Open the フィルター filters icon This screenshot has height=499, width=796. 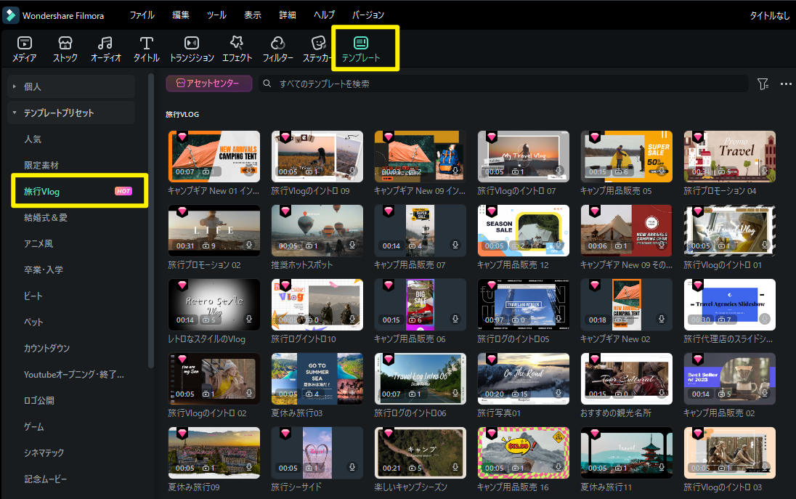point(277,44)
